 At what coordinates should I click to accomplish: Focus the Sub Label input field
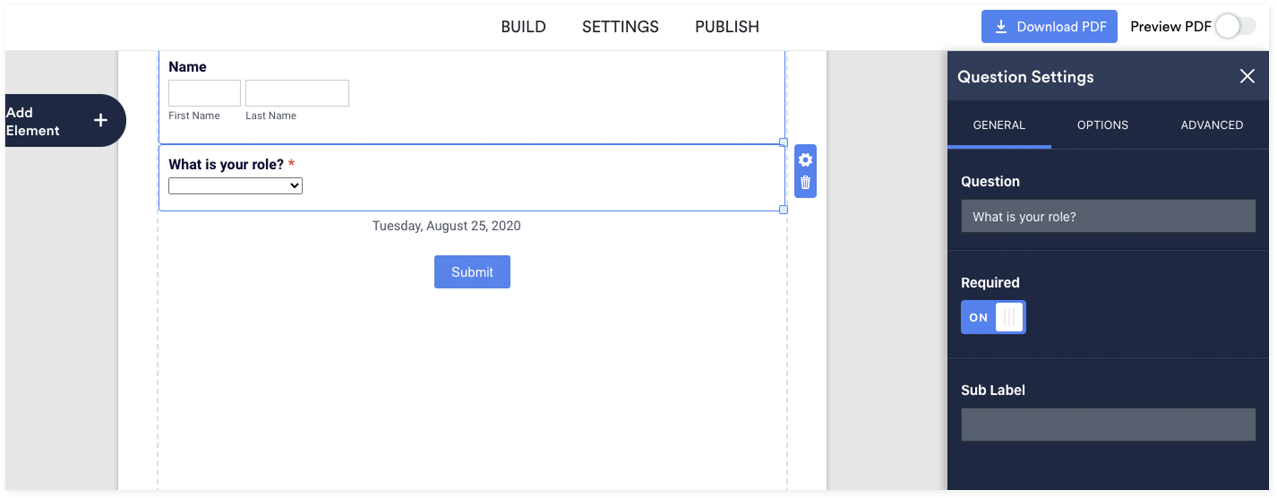(x=1108, y=425)
